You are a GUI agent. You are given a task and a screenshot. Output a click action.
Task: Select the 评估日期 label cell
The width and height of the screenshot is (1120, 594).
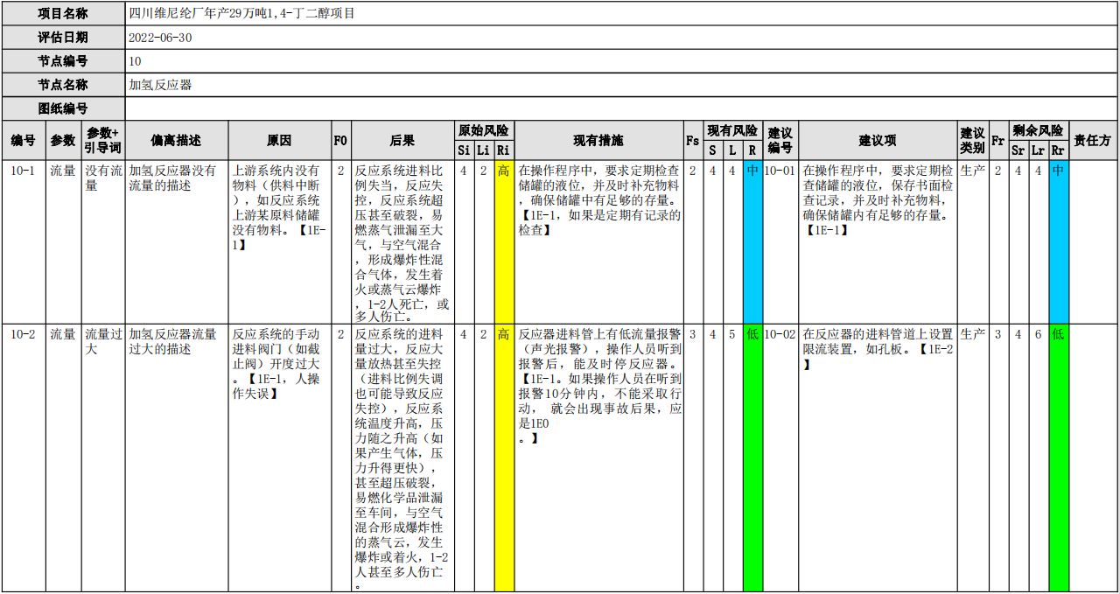[x=63, y=38]
